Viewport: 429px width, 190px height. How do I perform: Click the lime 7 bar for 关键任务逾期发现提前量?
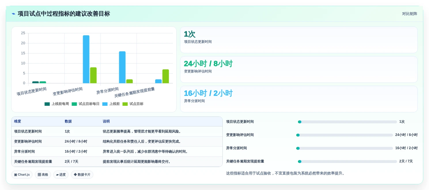point(166,76)
